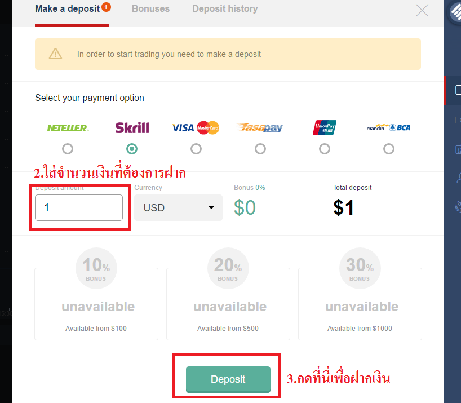Open the Deposit history tab
Viewport: 461px width, 403px height.
click(x=225, y=9)
